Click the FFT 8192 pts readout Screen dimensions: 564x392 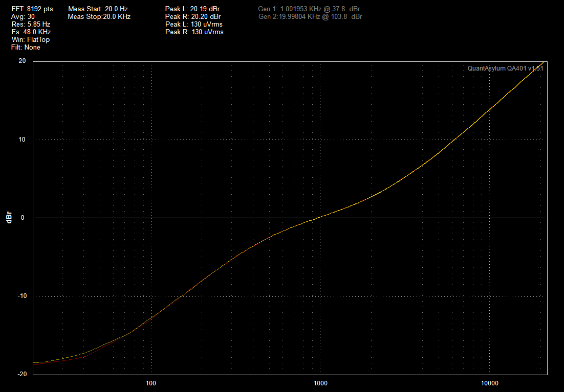coord(32,9)
